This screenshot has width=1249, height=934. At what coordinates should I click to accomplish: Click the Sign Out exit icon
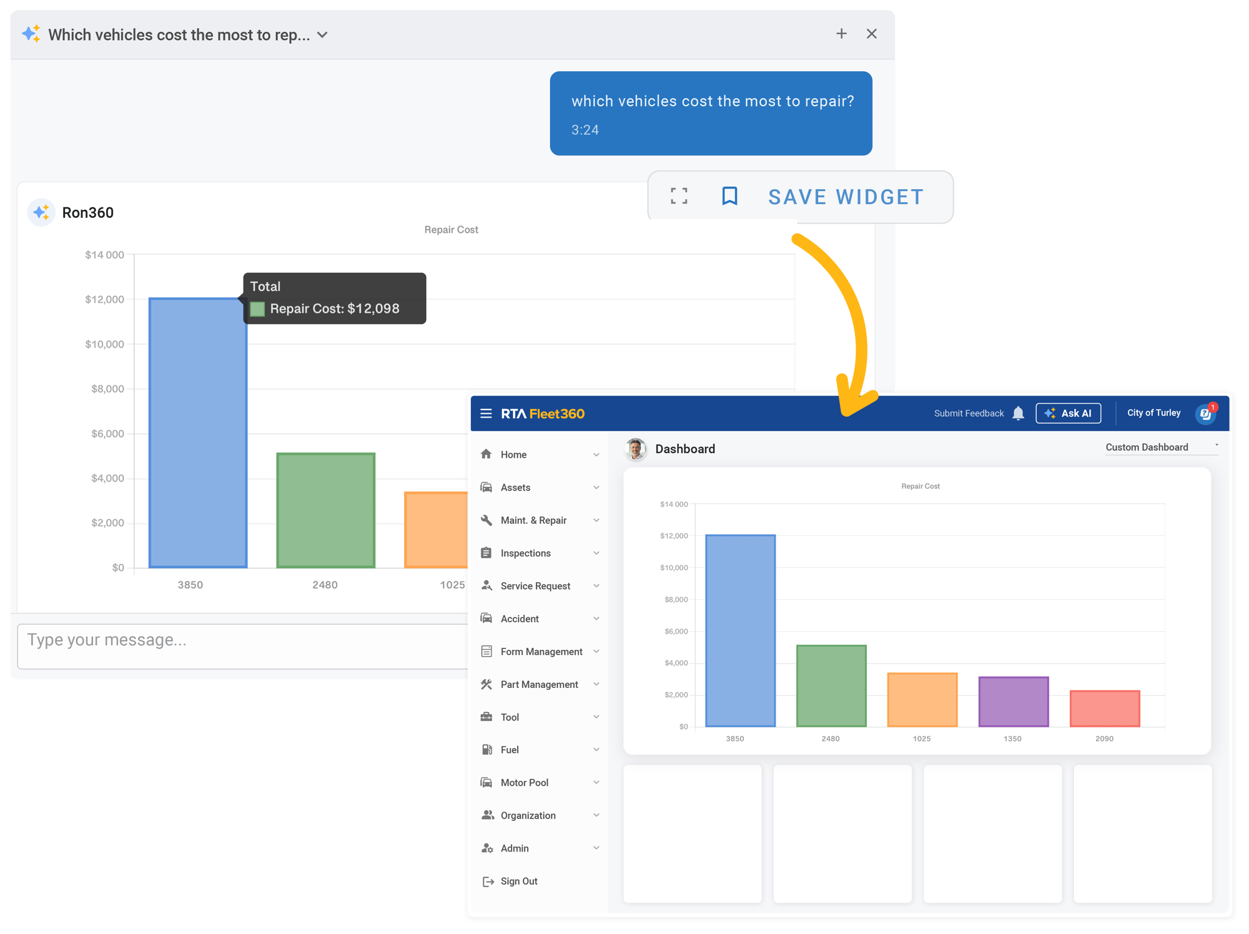tap(488, 882)
